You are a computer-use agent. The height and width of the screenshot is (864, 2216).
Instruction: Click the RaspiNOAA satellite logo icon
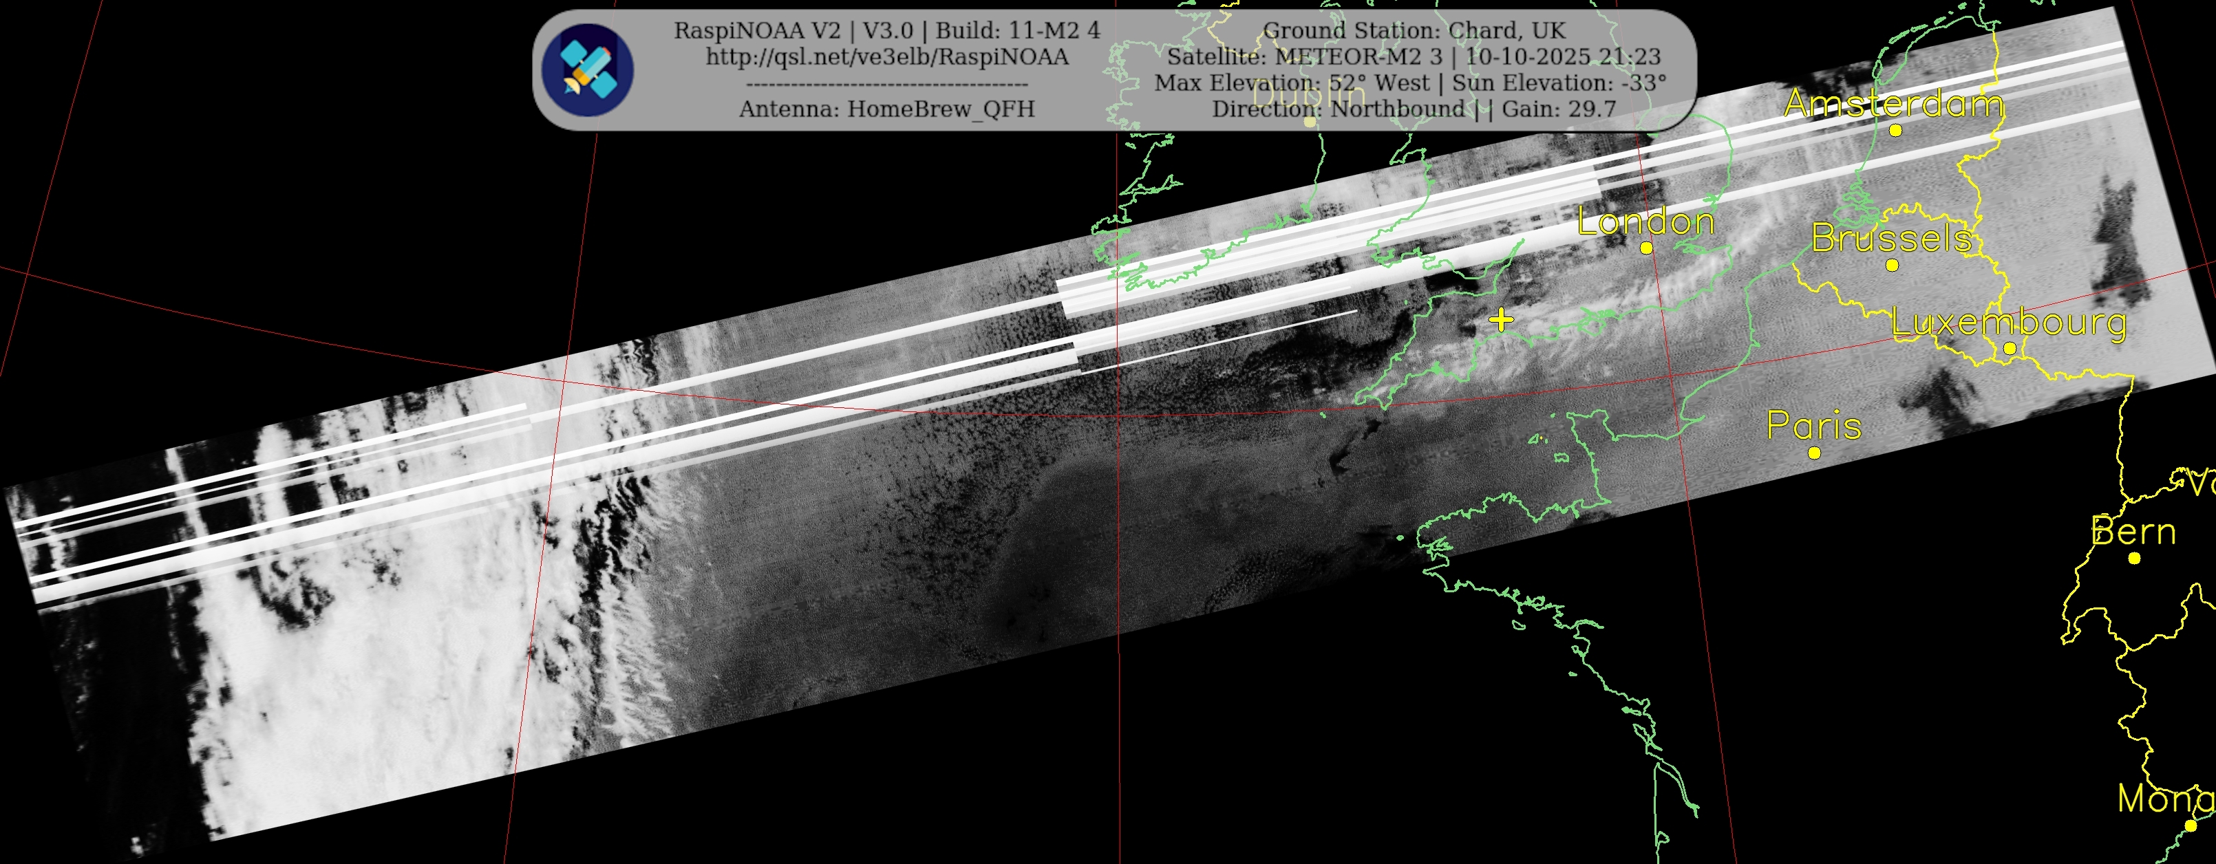pyautogui.click(x=588, y=70)
